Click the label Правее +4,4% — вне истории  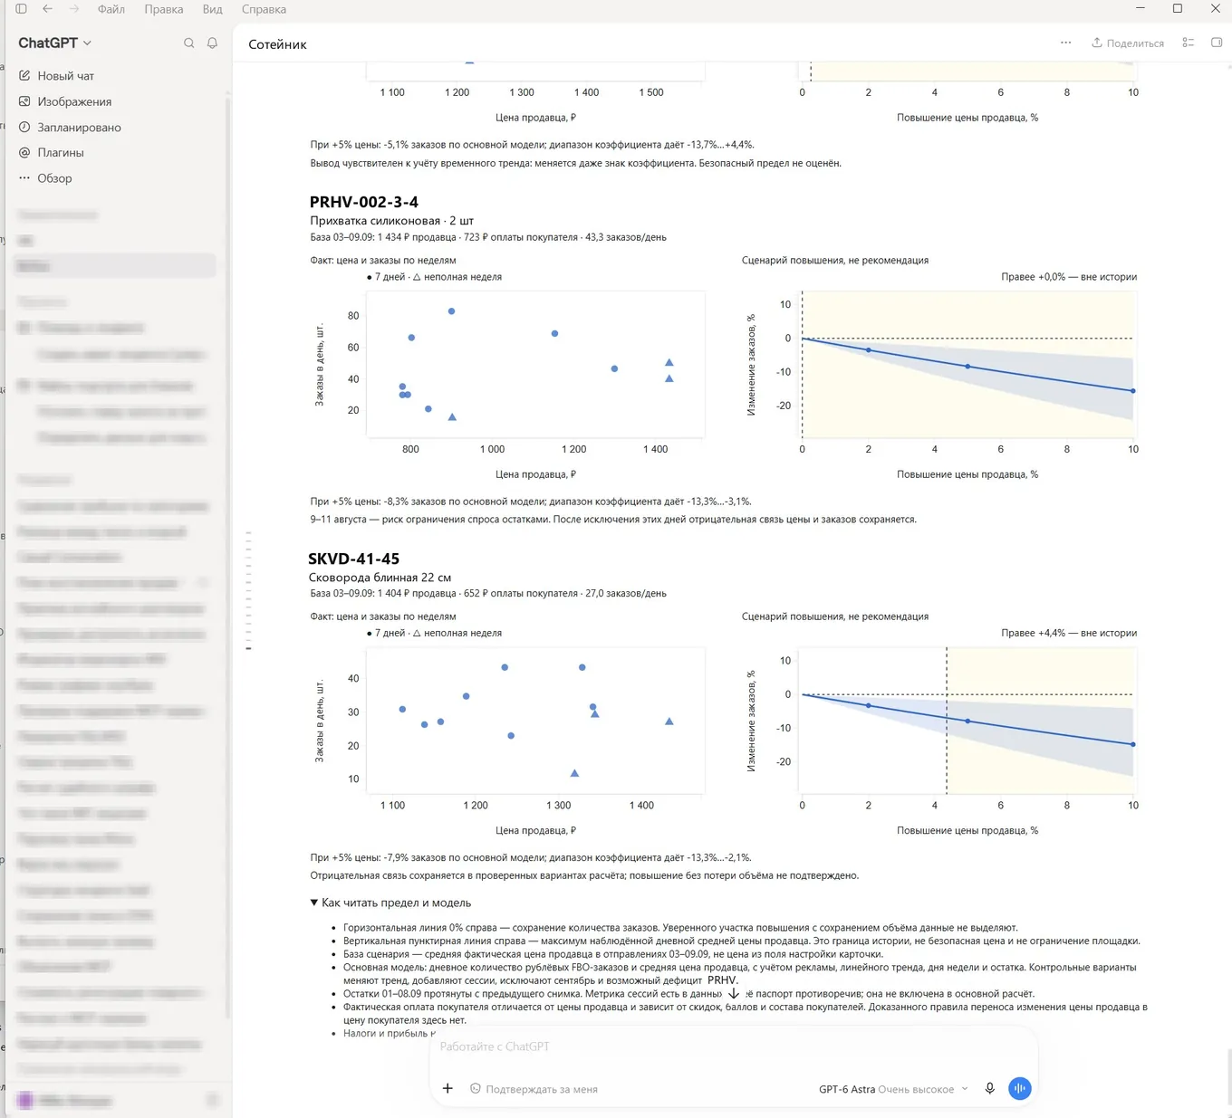(1069, 633)
